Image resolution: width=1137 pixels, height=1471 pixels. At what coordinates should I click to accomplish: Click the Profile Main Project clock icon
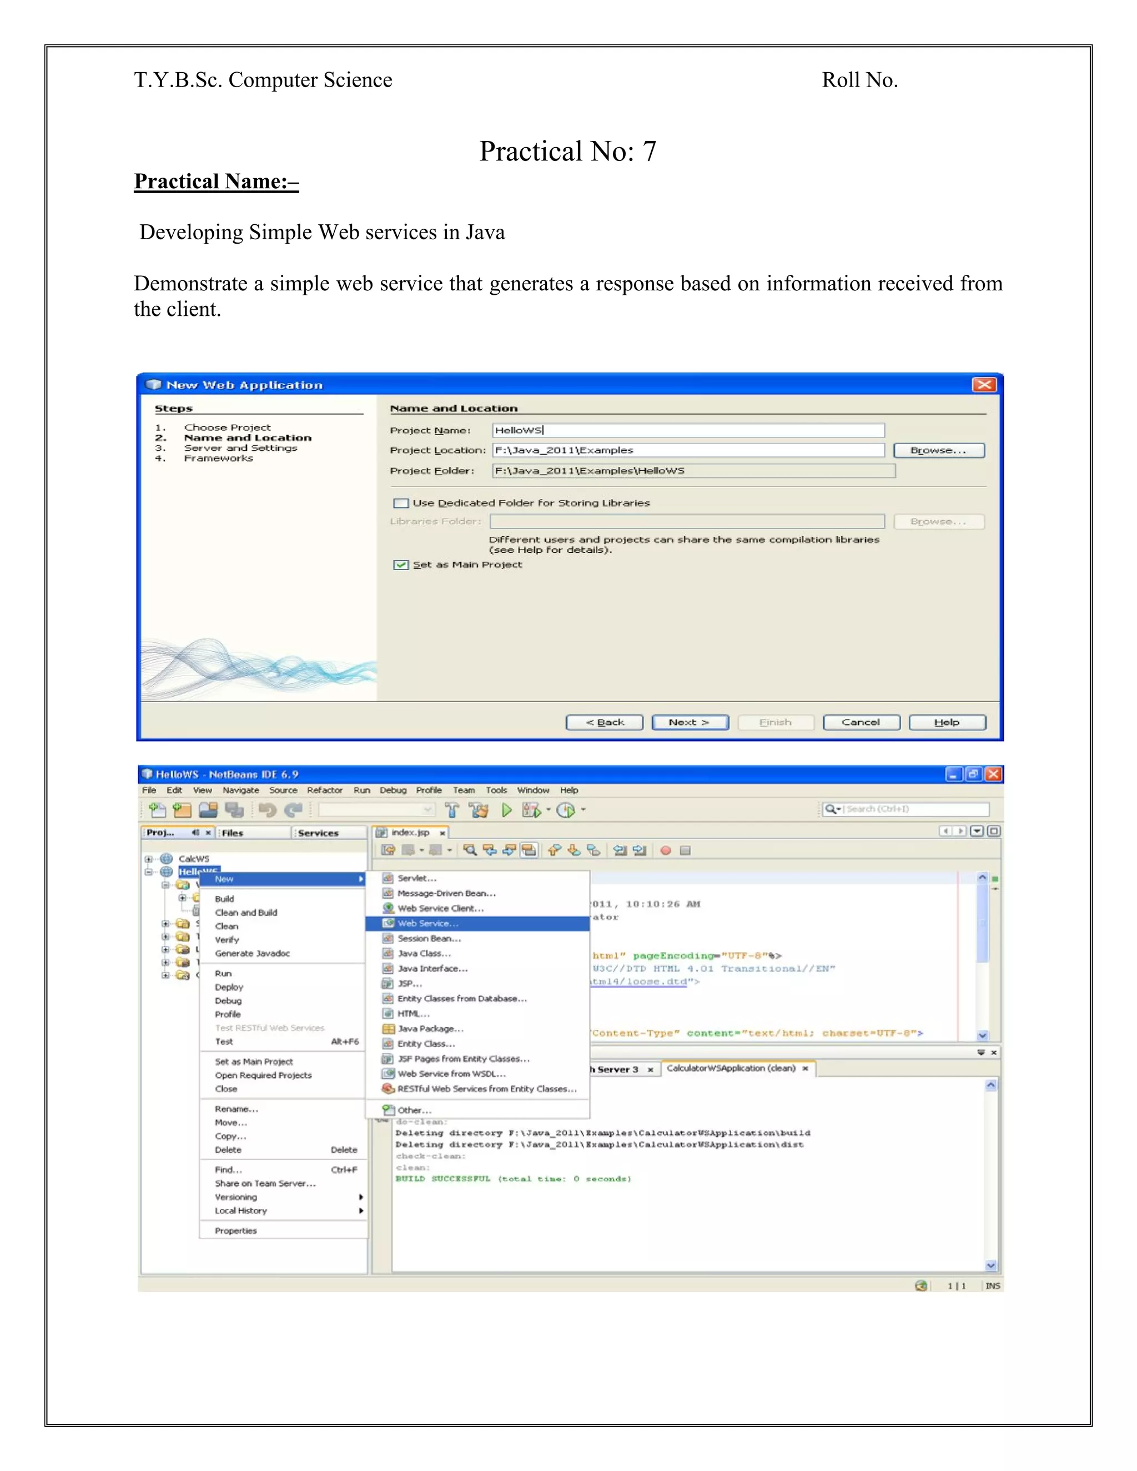[x=566, y=809]
